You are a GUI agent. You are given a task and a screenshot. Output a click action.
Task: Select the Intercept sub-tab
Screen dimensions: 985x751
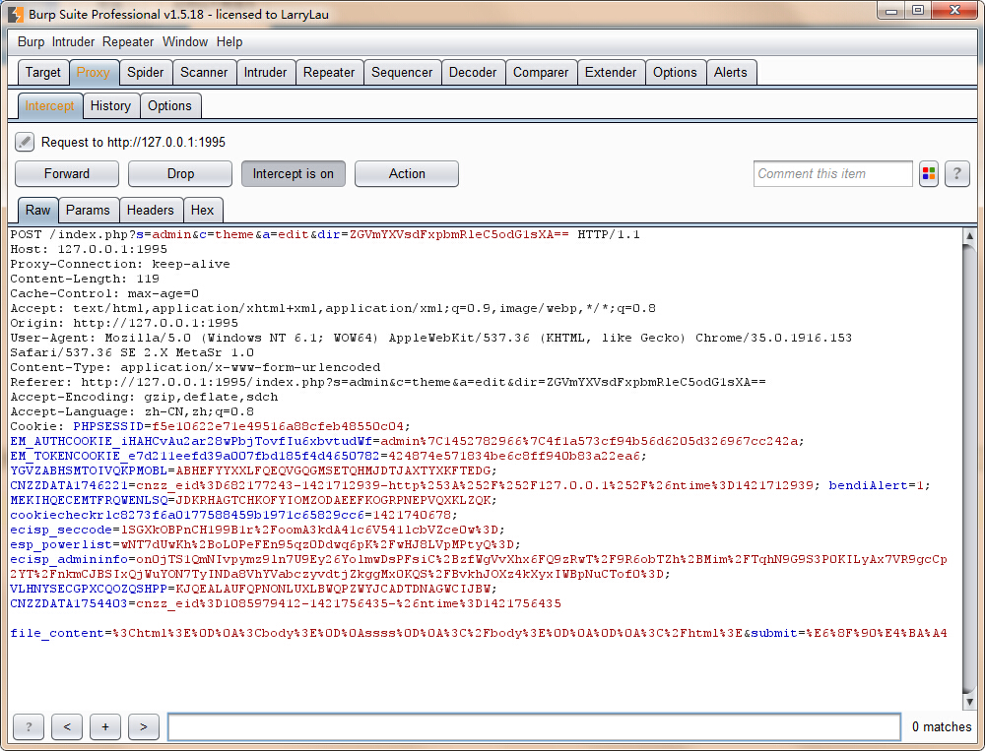[x=49, y=105]
